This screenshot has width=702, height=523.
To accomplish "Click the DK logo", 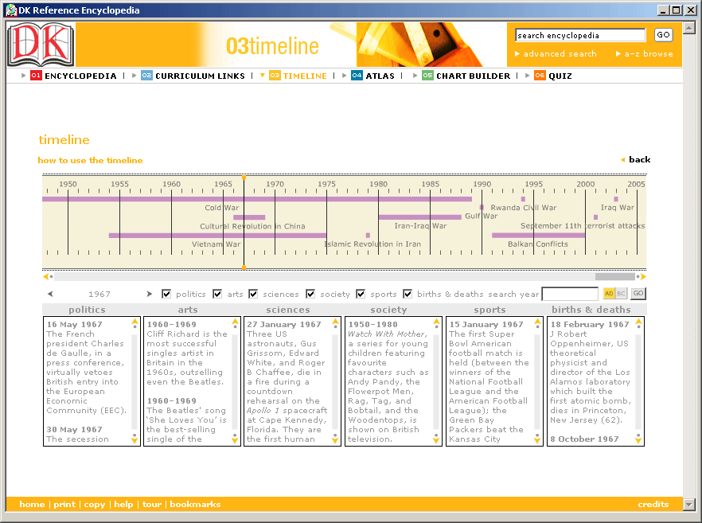I will [41, 45].
